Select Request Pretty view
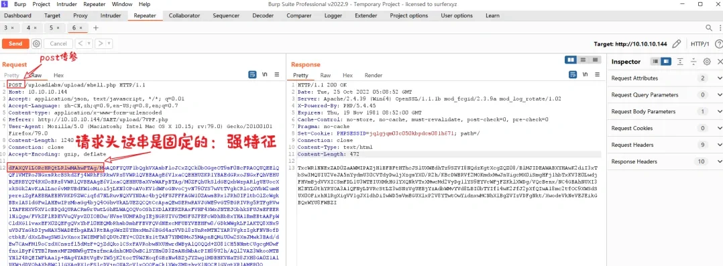The width and height of the screenshot is (723, 266). point(11,75)
